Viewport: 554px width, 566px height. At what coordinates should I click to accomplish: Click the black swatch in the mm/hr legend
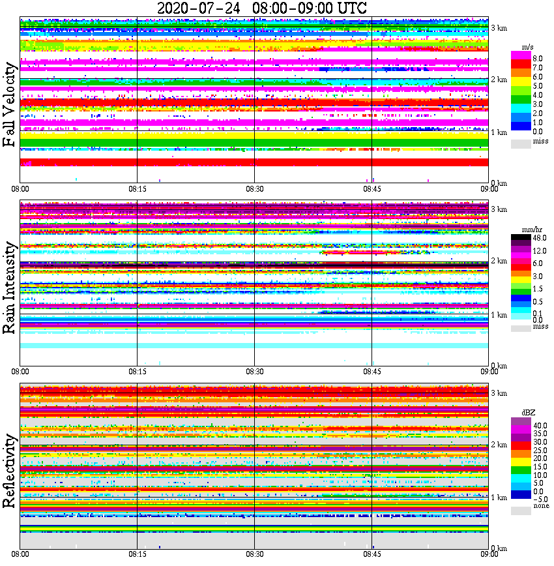(x=521, y=237)
